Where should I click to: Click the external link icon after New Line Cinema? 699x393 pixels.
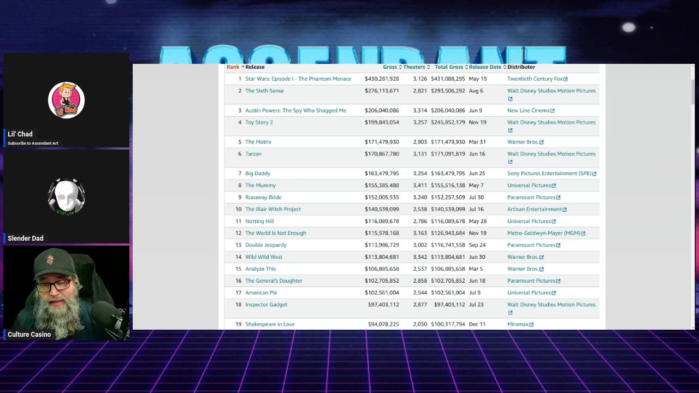[x=553, y=111]
